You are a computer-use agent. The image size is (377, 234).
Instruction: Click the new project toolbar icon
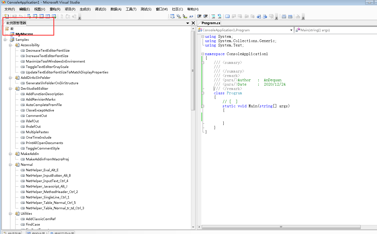[7, 16]
